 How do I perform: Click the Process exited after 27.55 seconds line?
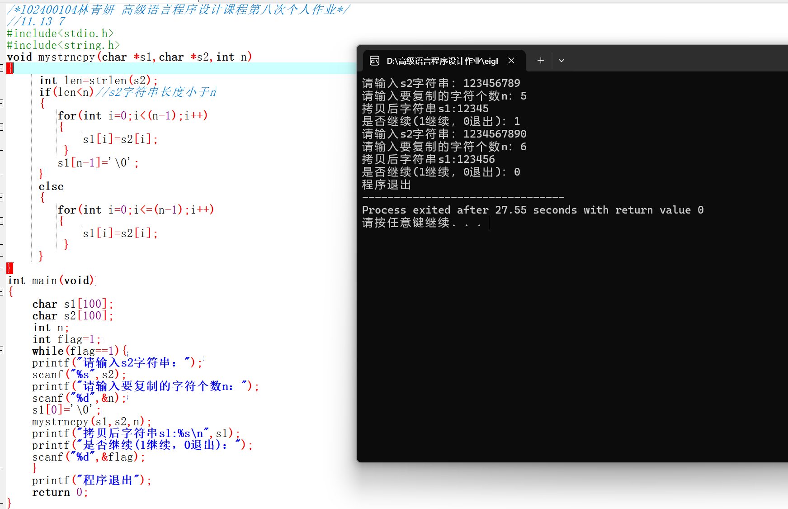pyautogui.click(x=533, y=210)
